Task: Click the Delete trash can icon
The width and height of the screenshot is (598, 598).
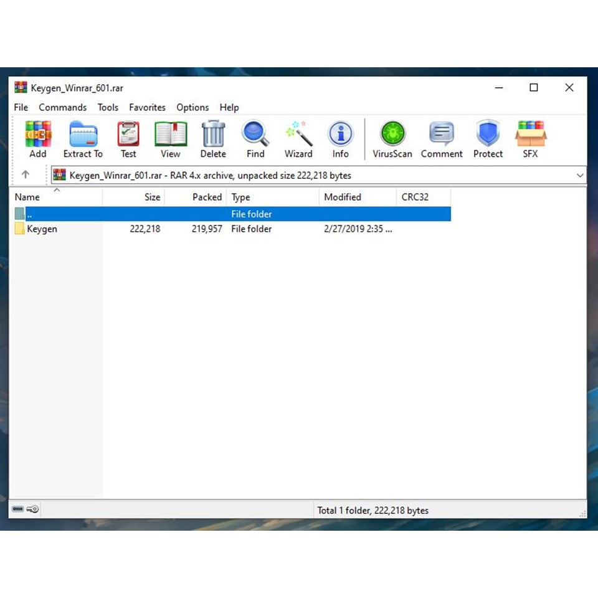Action: [213, 139]
